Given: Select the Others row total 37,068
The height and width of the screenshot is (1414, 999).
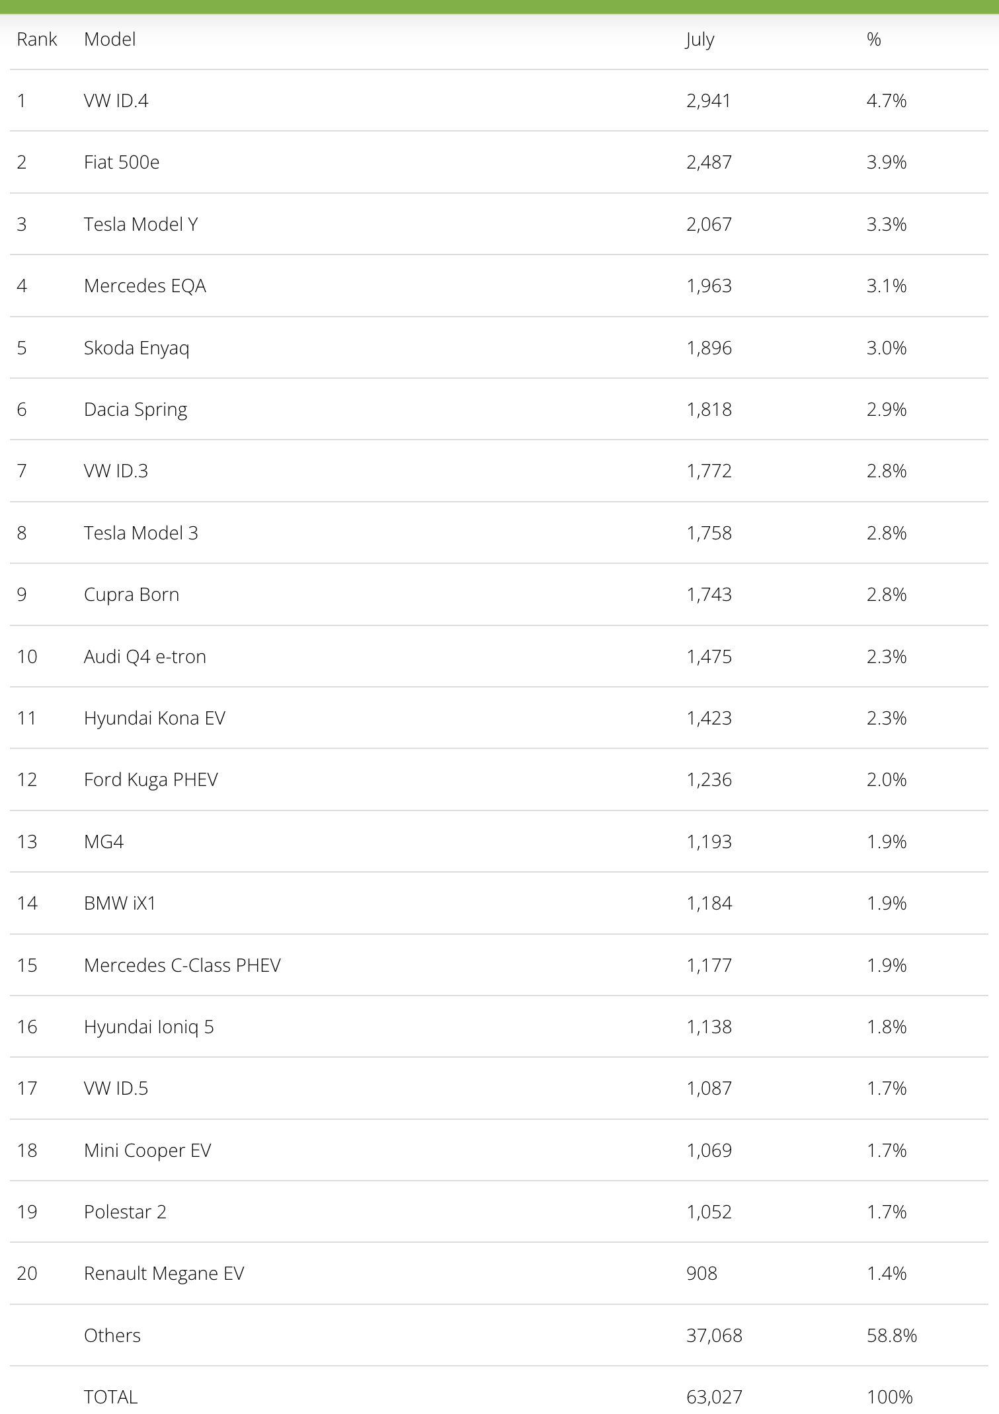Looking at the screenshot, I should 714,1335.
